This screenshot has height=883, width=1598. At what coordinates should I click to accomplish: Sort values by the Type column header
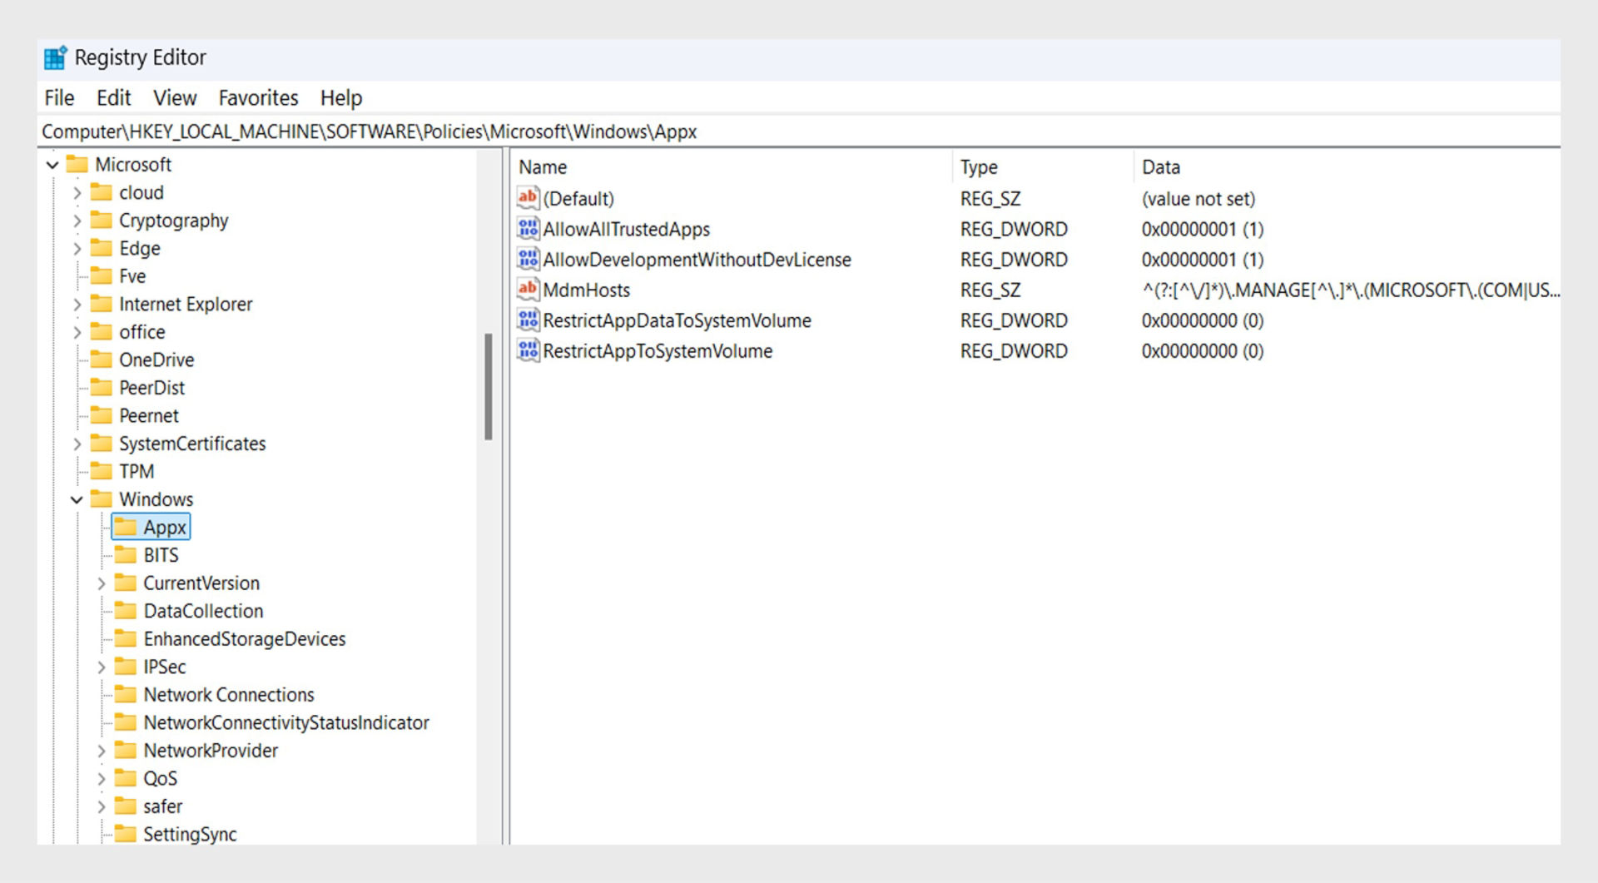point(979,166)
